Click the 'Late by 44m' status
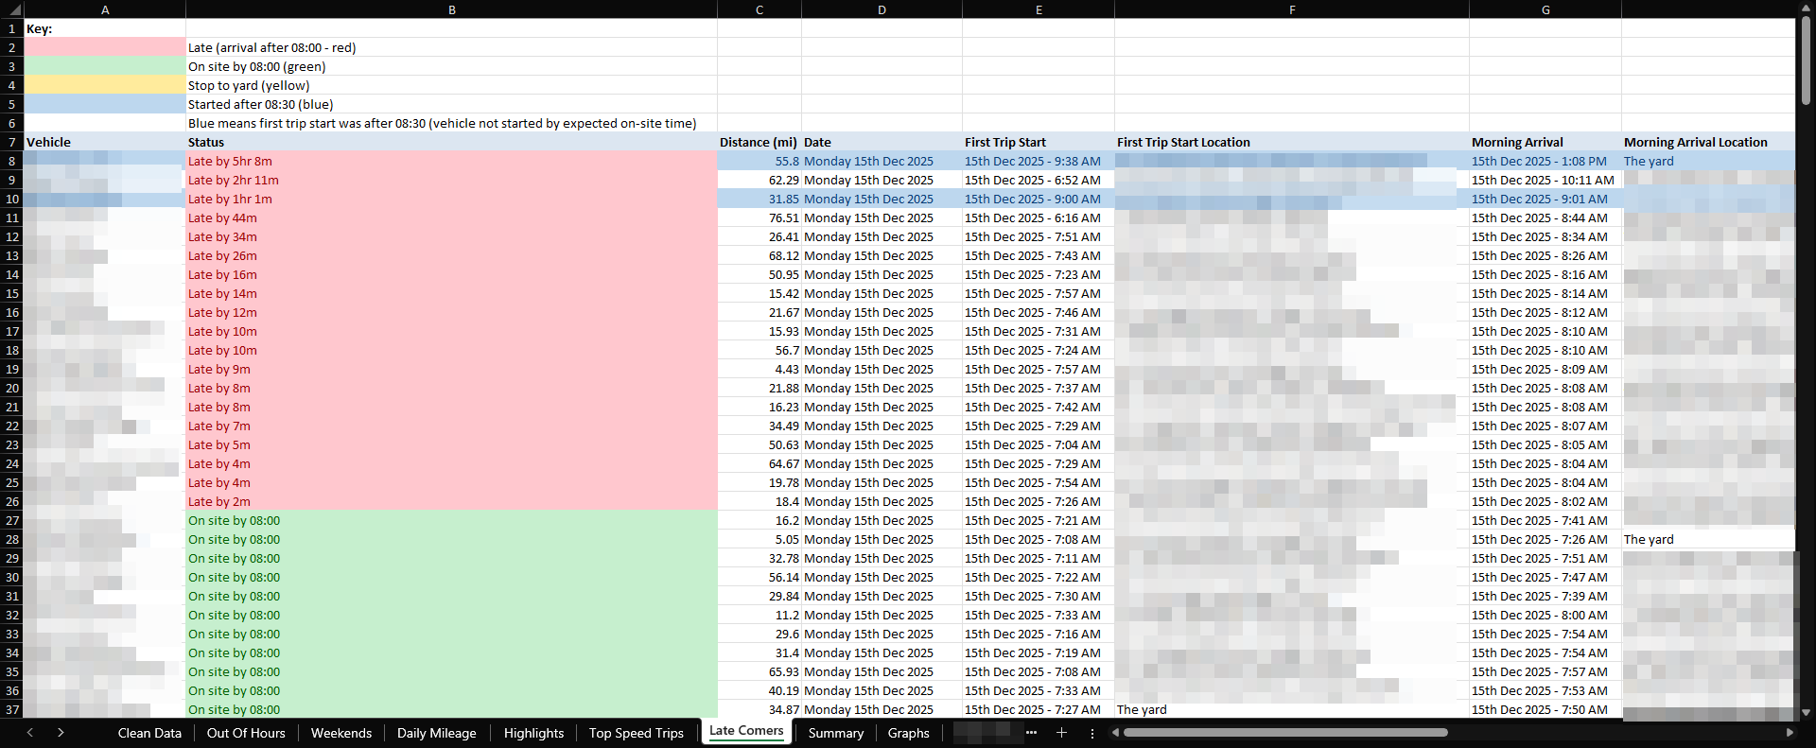 point(452,217)
